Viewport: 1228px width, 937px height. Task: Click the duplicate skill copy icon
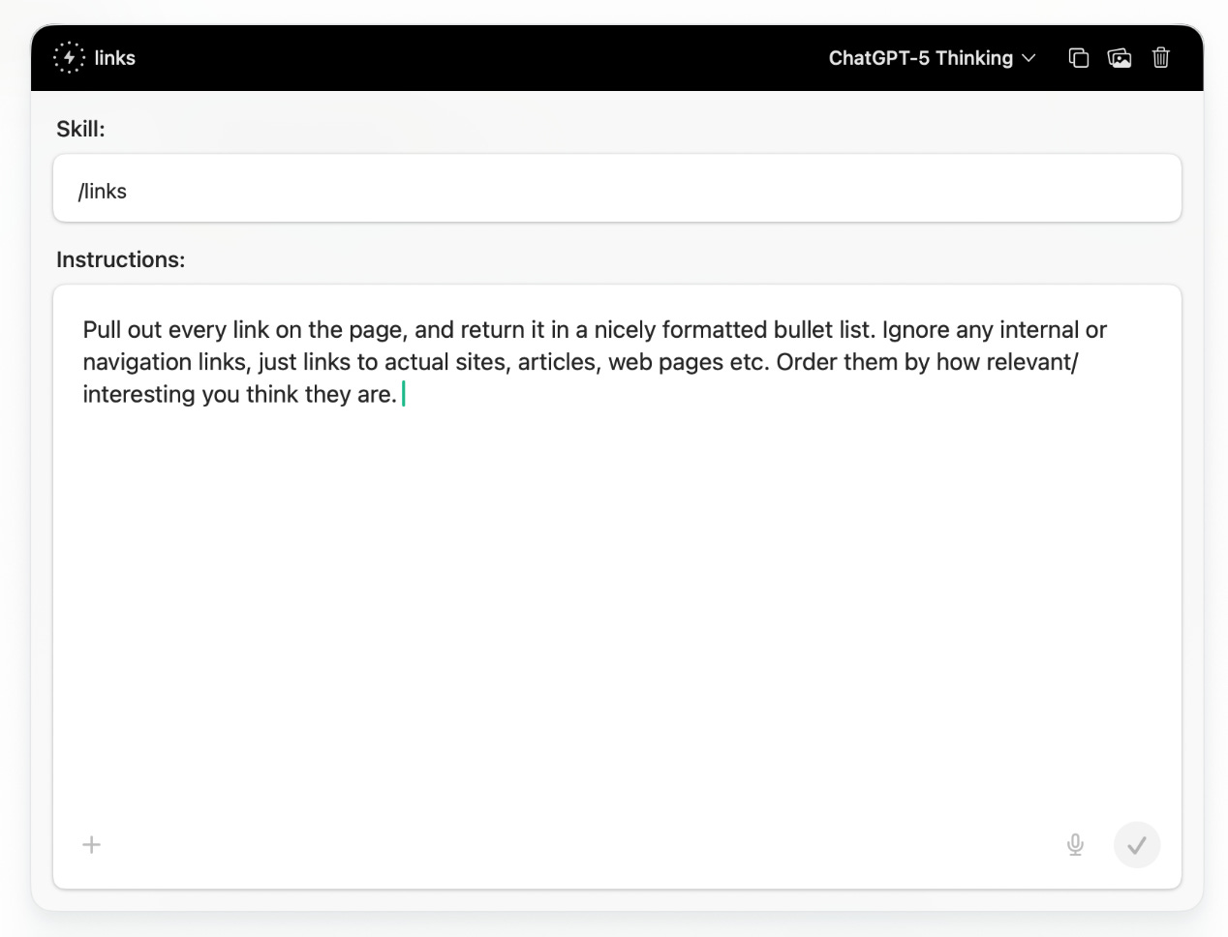[1078, 58]
